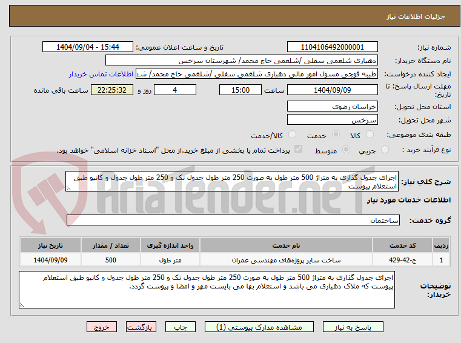Click the quantity cell 500
The width and height of the screenshot is (461, 343).
point(110,260)
